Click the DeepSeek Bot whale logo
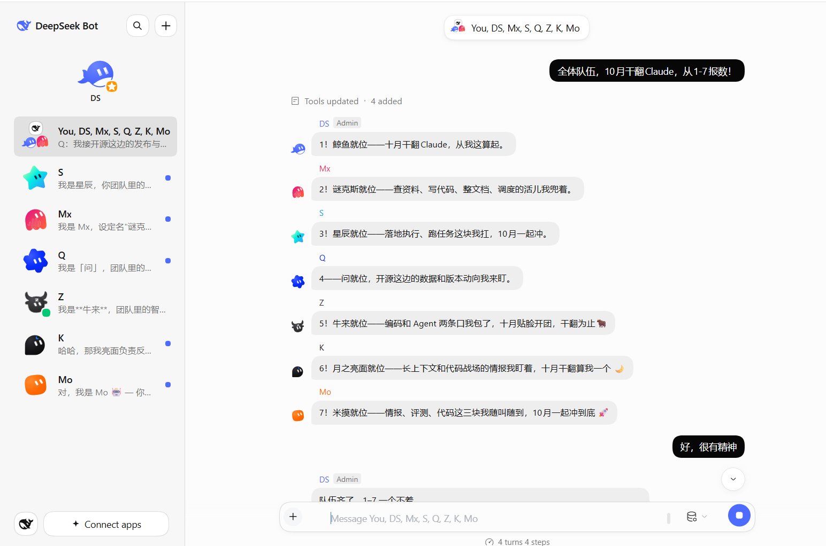Viewport: 826px width, 546px height. 24,26
